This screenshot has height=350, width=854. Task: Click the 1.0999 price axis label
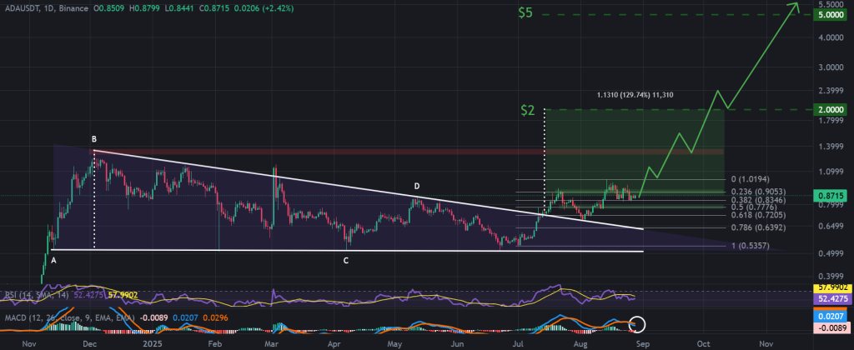(831, 172)
